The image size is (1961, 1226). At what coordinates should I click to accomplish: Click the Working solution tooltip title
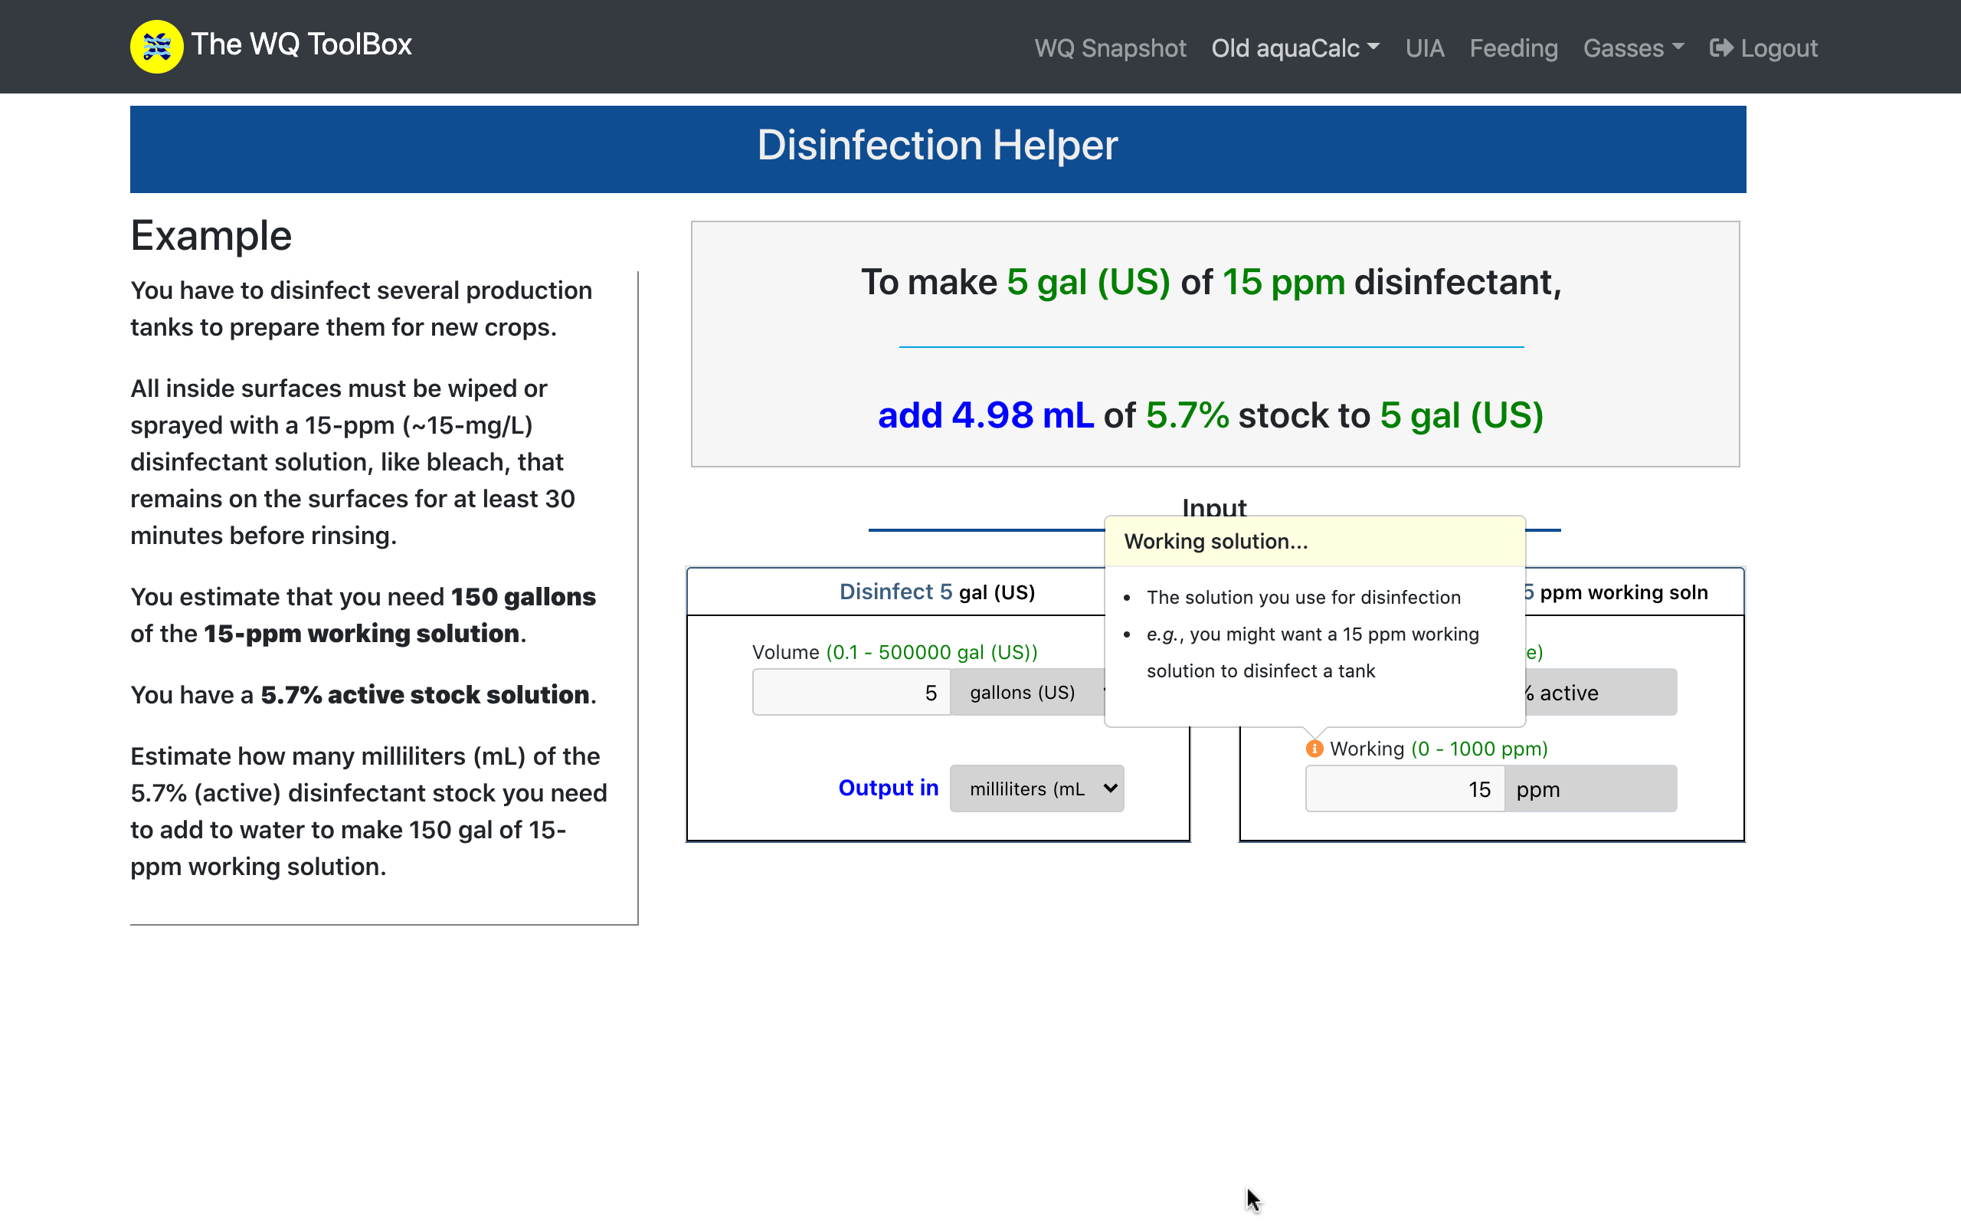point(1216,541)
